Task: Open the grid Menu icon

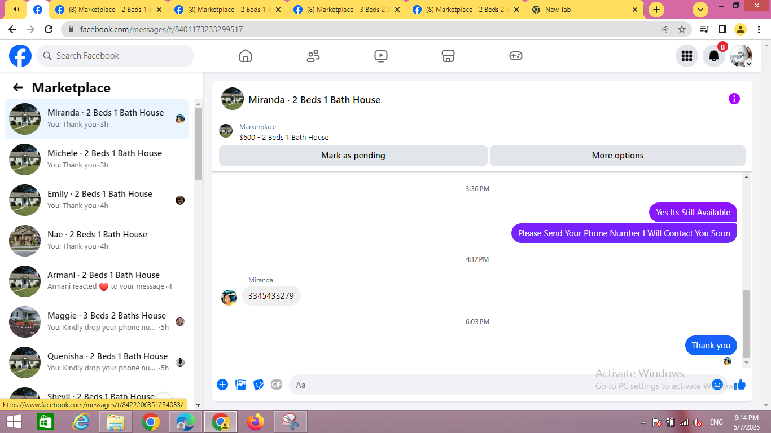Action: [x=687, y=56]
